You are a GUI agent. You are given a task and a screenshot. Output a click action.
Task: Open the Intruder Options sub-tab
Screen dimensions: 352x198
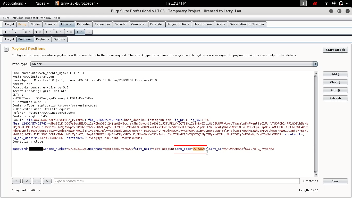59,39
